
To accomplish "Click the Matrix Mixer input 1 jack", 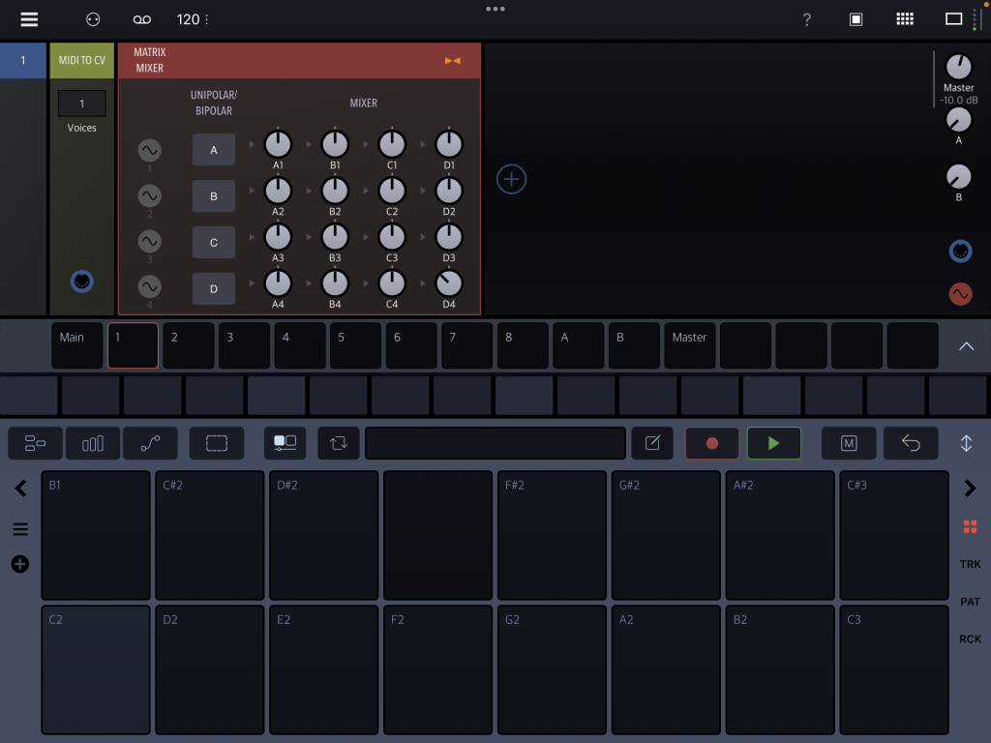I will [150, 150].
